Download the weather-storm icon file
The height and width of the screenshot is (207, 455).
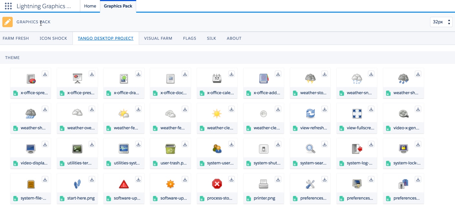point(324,74)
